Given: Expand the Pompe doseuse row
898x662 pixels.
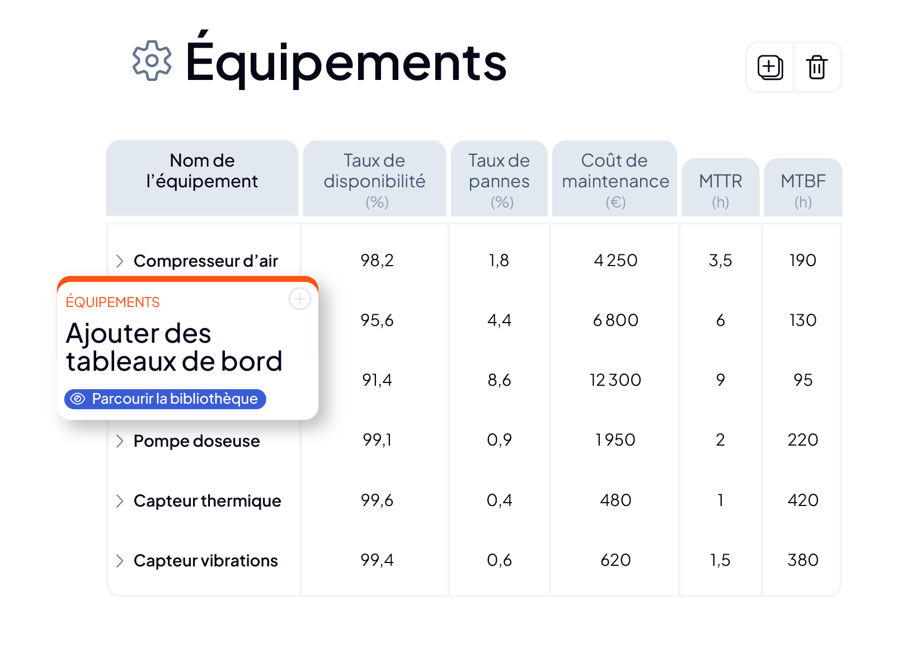Looking at the screenshot, I should pyautogui.click(x=119, y=441).
